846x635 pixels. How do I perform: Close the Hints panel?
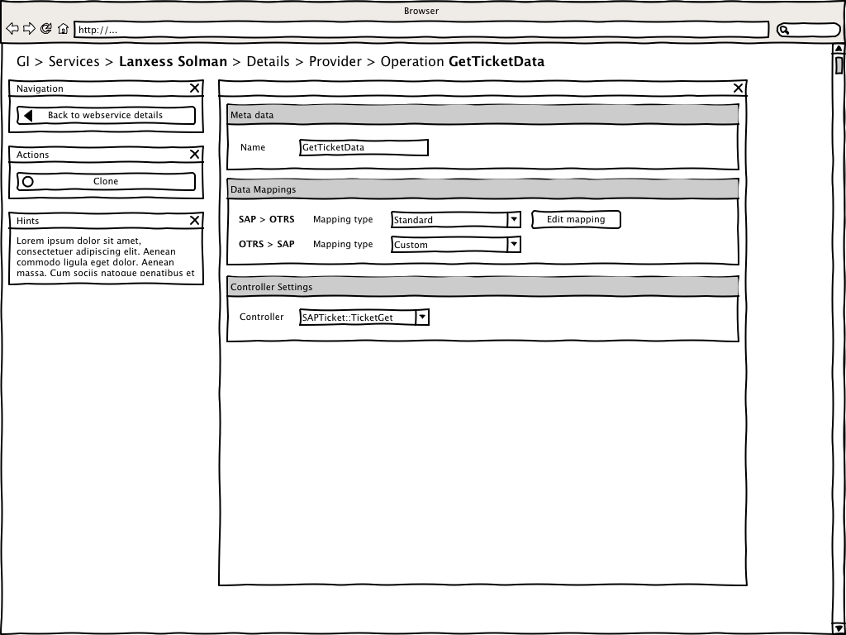tap(194, 220)
